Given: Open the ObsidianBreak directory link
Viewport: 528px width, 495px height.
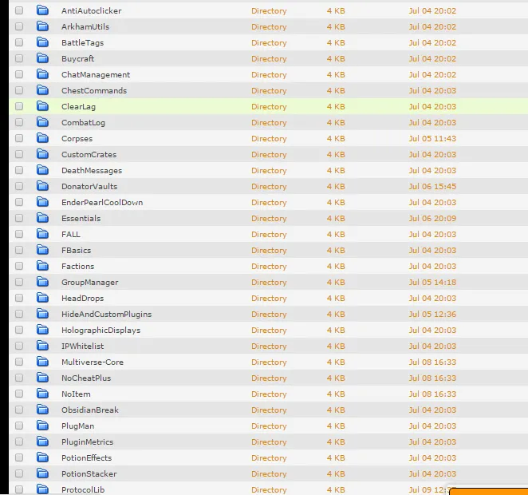Looking at the screenshot, I should (90, 410).
